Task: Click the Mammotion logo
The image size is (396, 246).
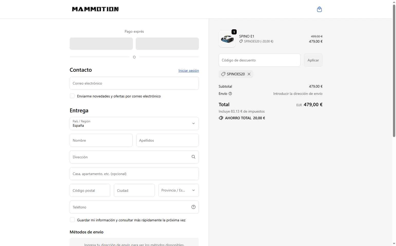Action: click(x=95, y=9)
